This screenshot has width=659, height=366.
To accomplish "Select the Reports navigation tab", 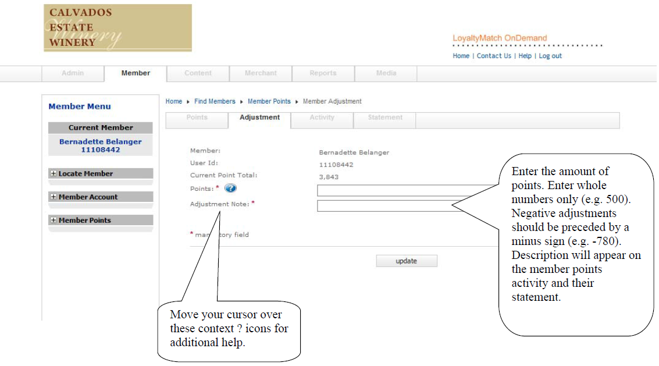I will (323, 73).
